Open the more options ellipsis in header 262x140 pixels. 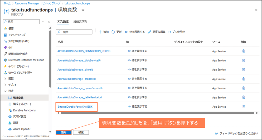(x=89, y=10)
